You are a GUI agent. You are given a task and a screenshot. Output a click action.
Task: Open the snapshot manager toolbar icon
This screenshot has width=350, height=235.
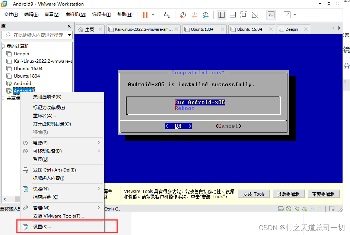[x=206, y=15]
